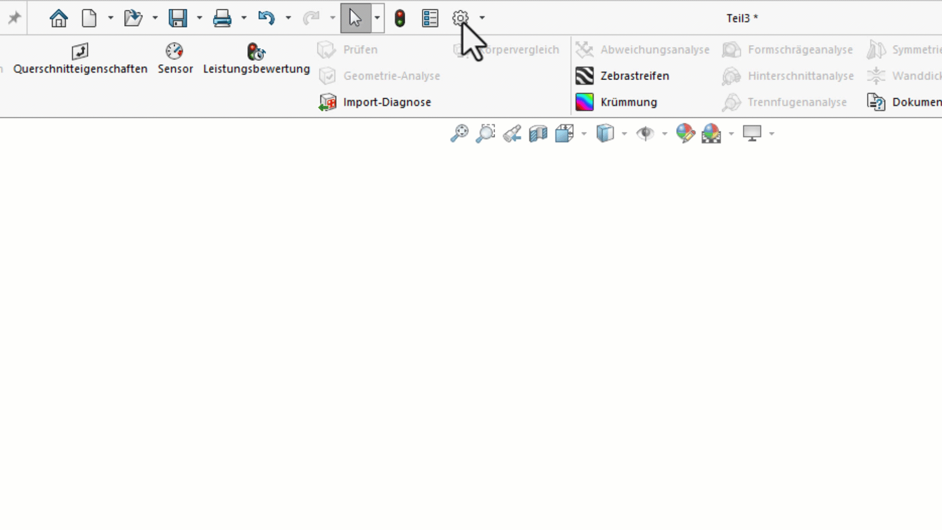Image resolution: width=942 pixels, height=530 pixels.
Task: Expand the Display Style cube dropdown
Action: [x=624, y=133]
